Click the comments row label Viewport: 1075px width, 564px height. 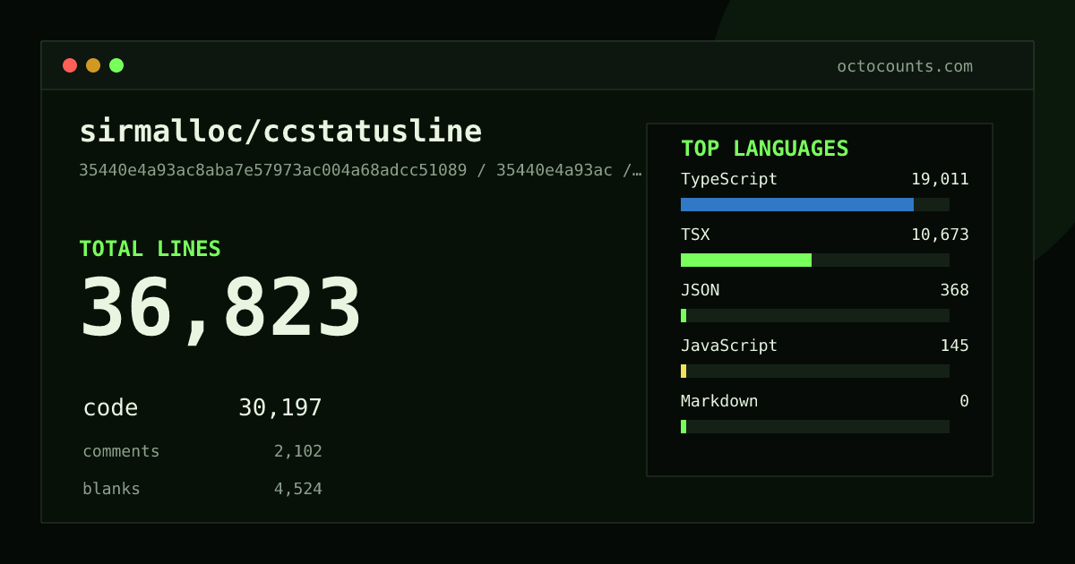pyautogui.click(x=121, y=451)
